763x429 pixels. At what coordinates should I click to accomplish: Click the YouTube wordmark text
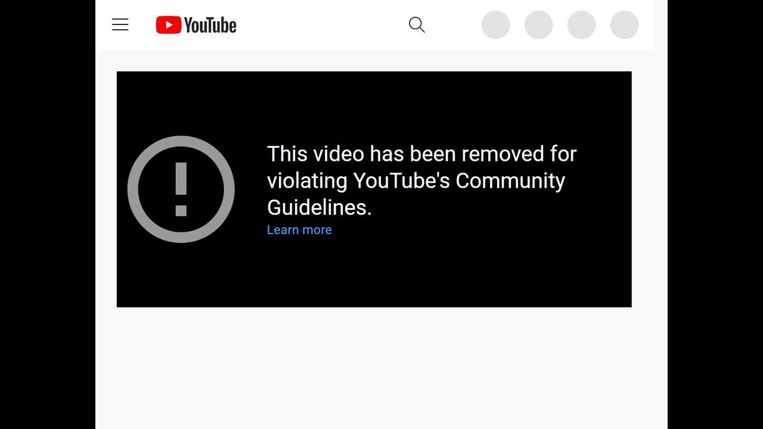(210, 25)
